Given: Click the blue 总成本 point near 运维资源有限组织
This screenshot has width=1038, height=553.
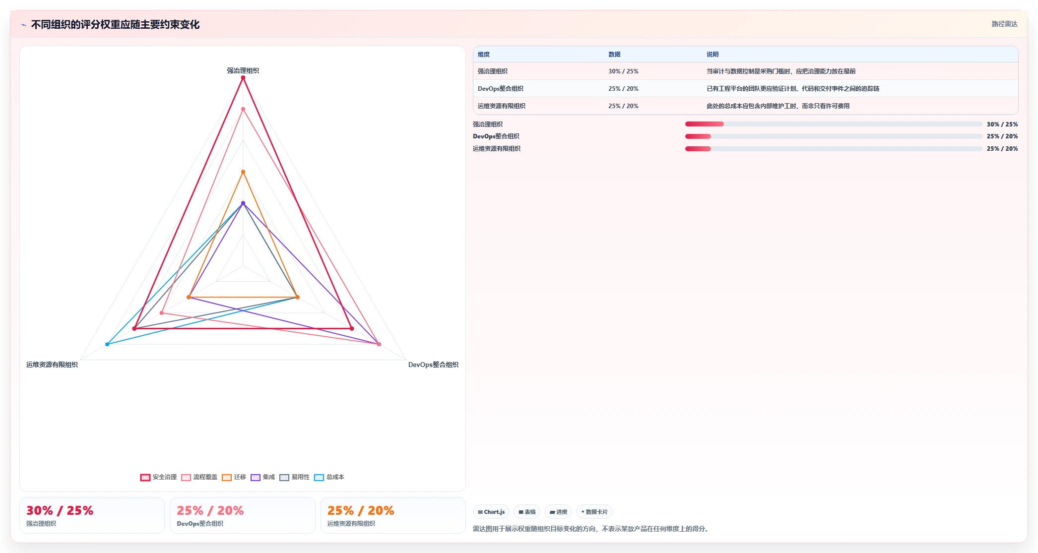Looking at the screenshot, I should click(x=107, y=344).
